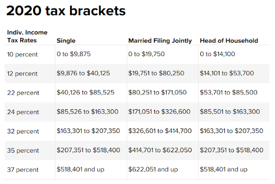Screen dimensions: 275x184
Task: Select the "0 to $14,100" cell
Action: [218, 54]
